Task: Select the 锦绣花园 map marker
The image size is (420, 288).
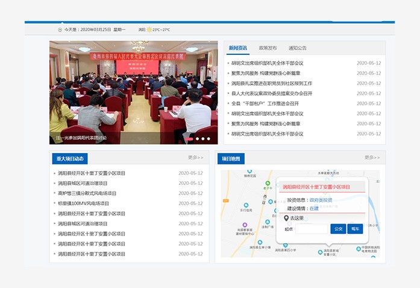Action: click(249, 172)
